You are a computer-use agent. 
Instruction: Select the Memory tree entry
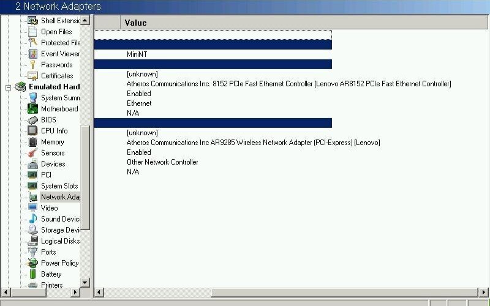tap(52, 142)
